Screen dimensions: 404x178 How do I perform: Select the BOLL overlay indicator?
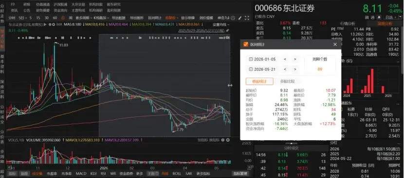click(177, 174)
